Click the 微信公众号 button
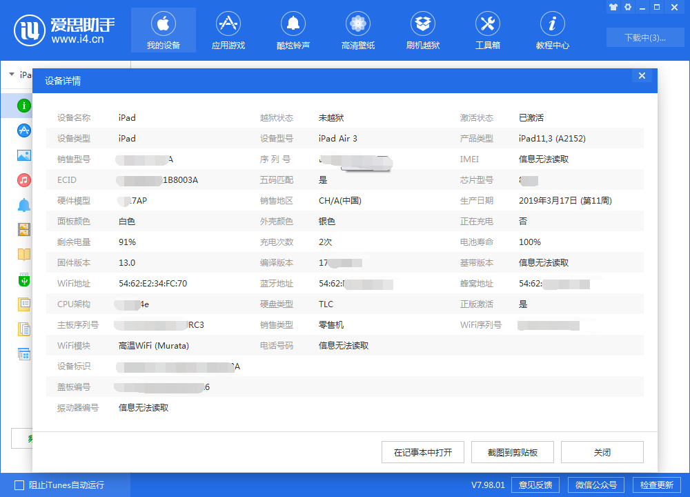 (x=596, y=485)
